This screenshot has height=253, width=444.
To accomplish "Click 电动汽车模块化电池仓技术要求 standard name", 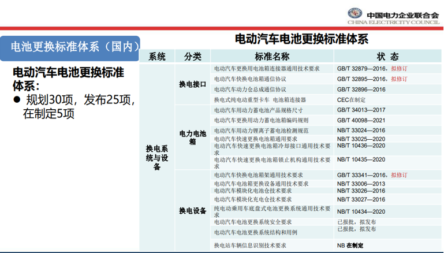I will coord(253,191).
